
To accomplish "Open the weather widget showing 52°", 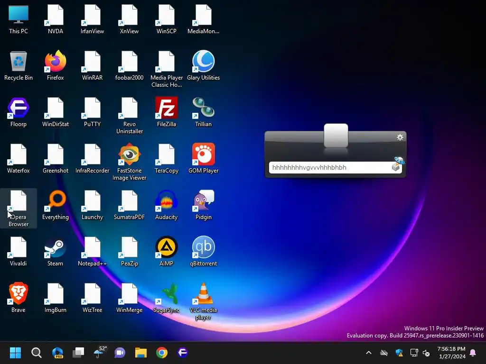I will (100, 353).
